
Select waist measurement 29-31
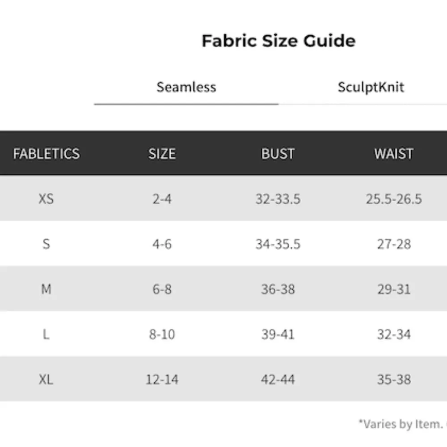coord(393,289)
